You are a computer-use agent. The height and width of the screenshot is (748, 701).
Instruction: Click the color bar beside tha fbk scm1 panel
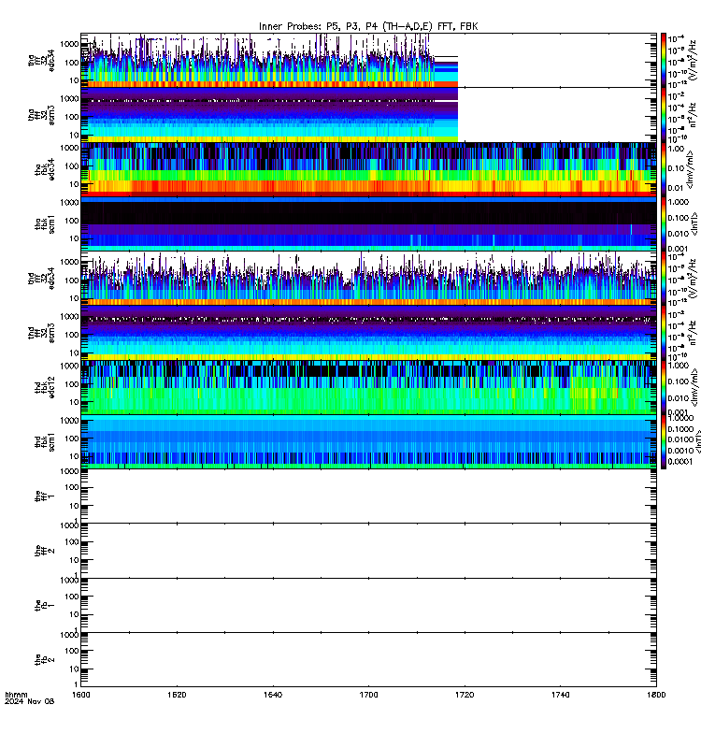[664, 223]
